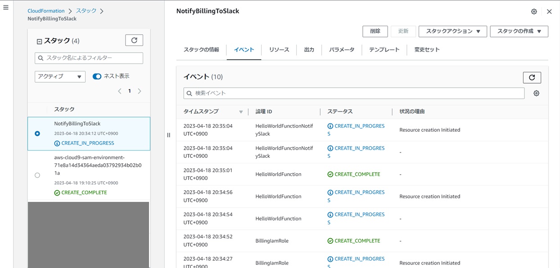This screenshot has width=560, height=268.
Task: Click the タイムスタンプ column header
Action: (201, 112)
